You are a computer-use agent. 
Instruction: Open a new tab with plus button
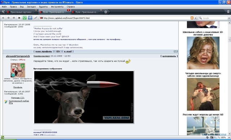click(106, 12)
